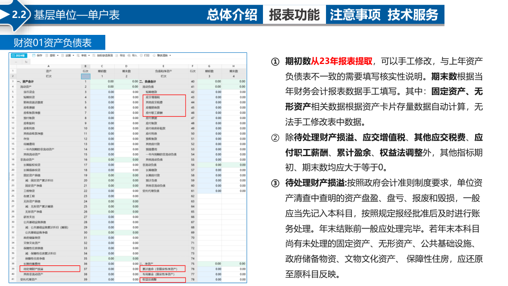
Task: Click the formula bar input field
Action: tap(138, 62)
